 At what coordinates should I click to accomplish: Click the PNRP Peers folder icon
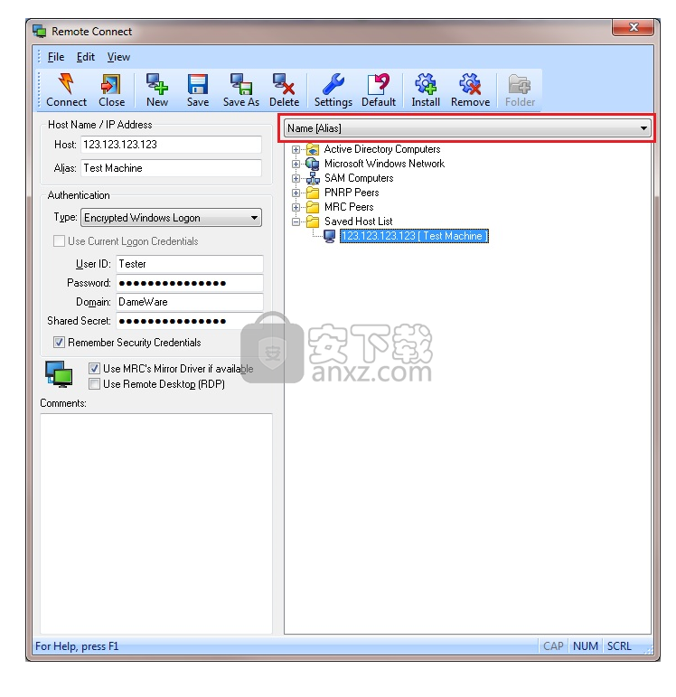click(x=313, y=193)
